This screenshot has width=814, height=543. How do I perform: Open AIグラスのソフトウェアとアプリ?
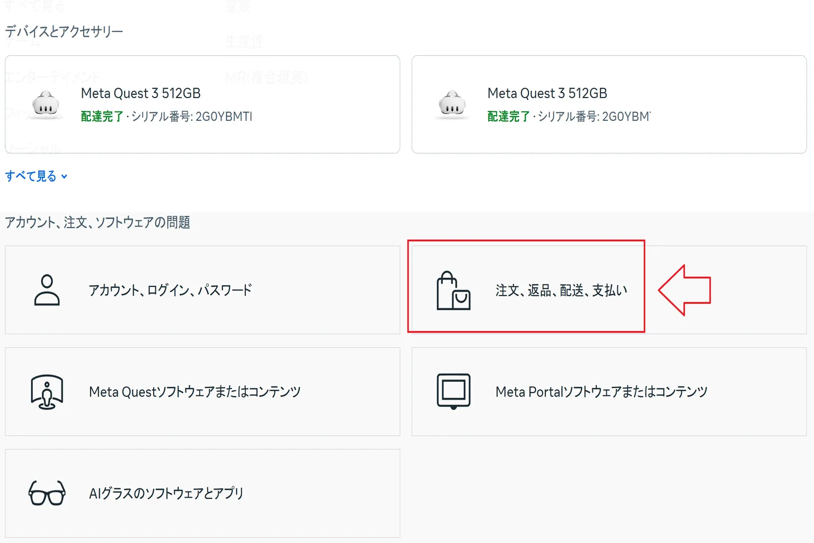point(202,494)
